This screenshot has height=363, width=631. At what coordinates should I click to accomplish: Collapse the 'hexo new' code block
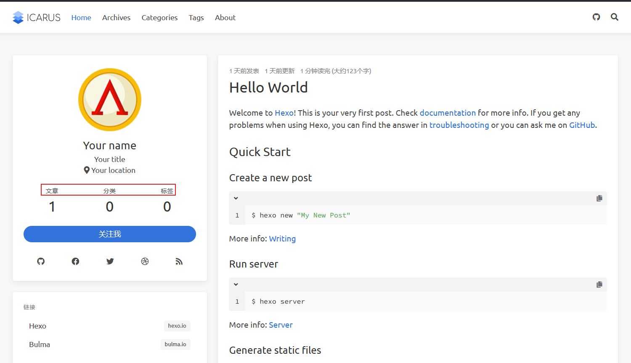(236, 198)
